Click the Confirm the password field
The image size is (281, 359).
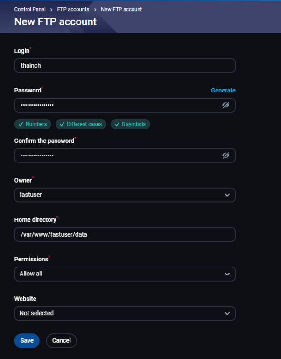pyautogui.click(x=117, y=155)
